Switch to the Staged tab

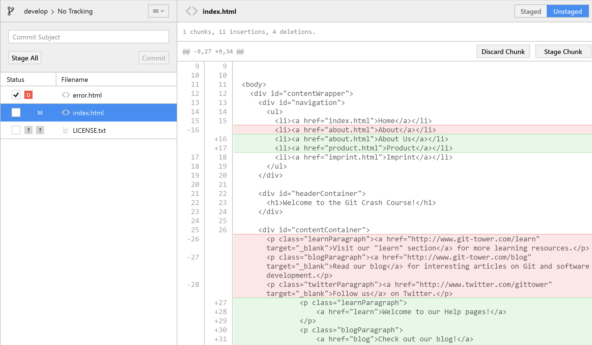click(530, 11)
